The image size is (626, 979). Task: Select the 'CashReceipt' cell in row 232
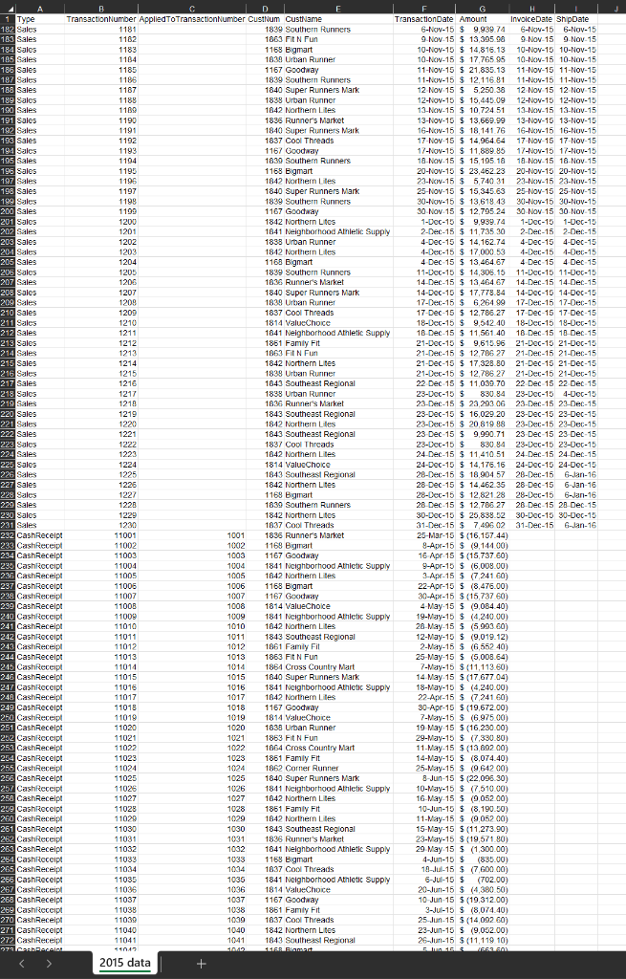coord(40,535)
